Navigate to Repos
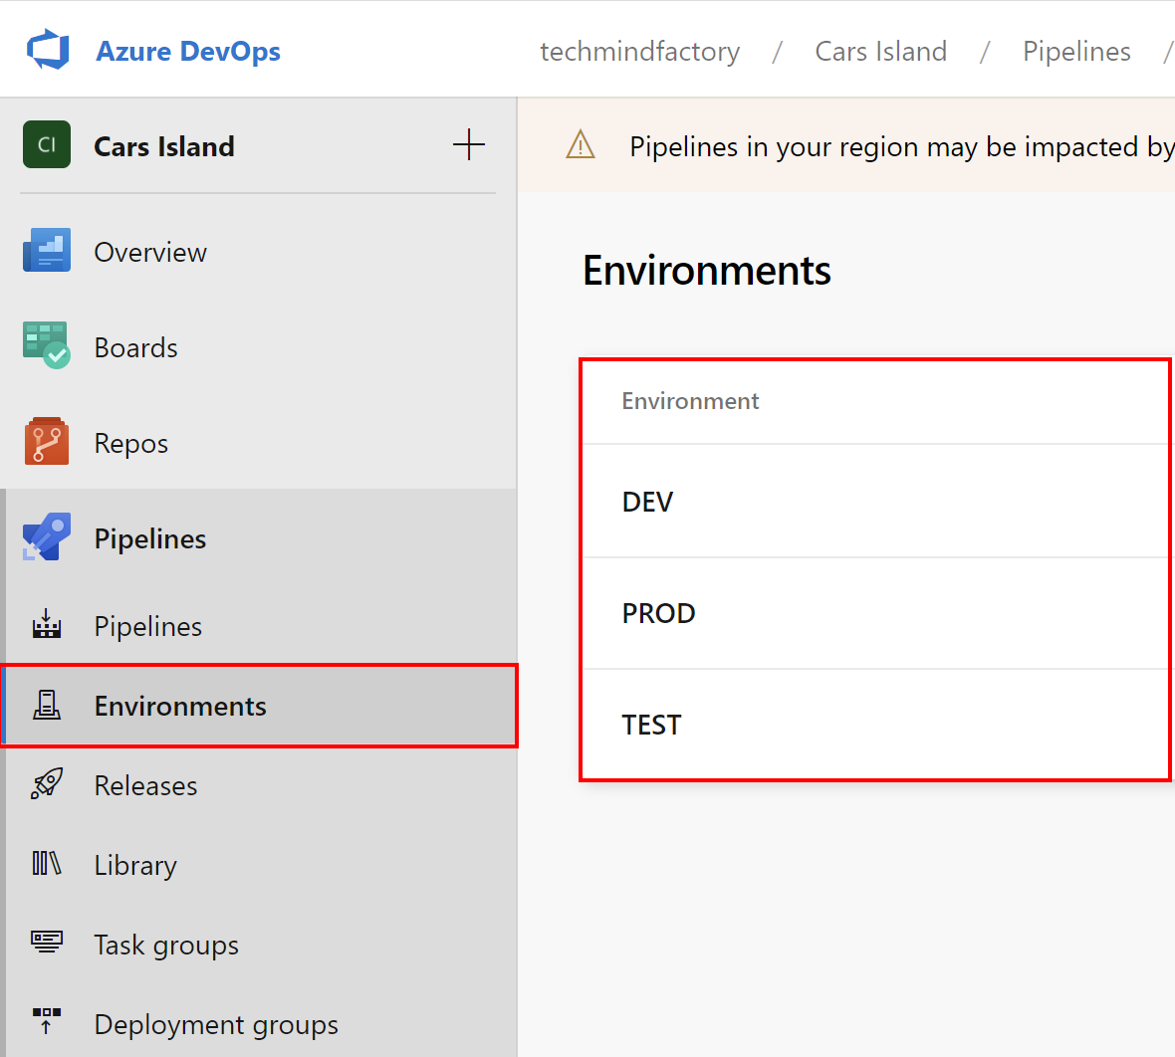The height and width of the screenshot is (1057, 1175). click(x=131, y=444)
